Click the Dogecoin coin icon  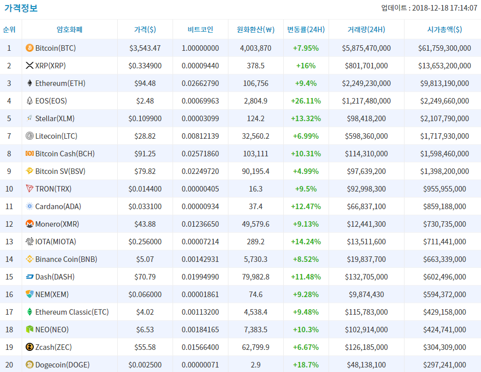pos(30,364)
